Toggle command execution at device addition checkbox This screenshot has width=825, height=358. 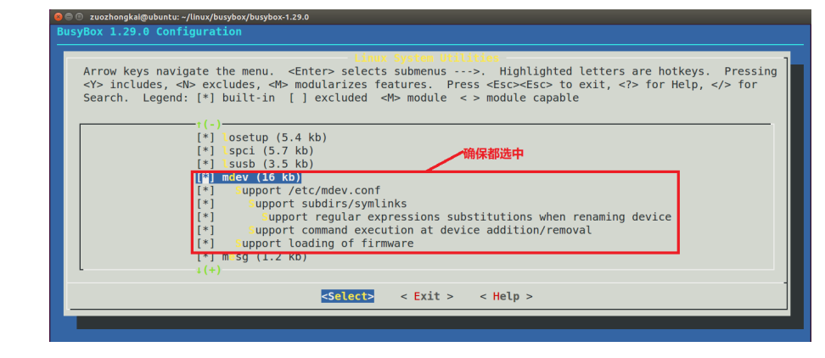205,230
